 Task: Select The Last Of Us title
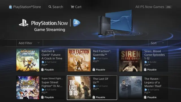click(101, 80)
